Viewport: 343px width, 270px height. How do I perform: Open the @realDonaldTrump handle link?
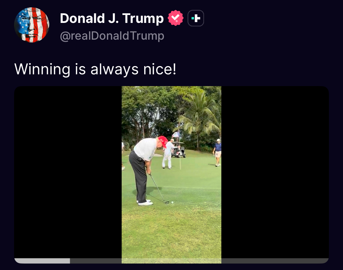112,36
